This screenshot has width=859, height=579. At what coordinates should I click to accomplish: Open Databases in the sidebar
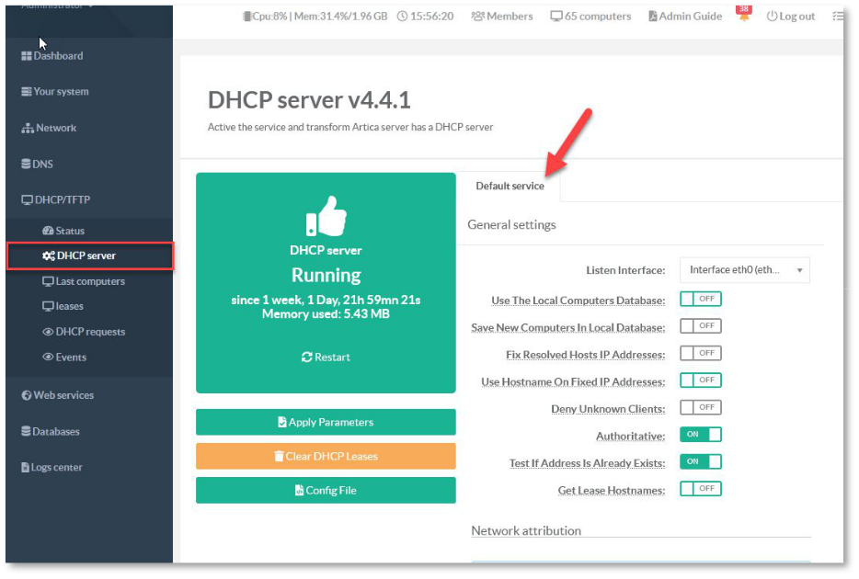[52, 432]
